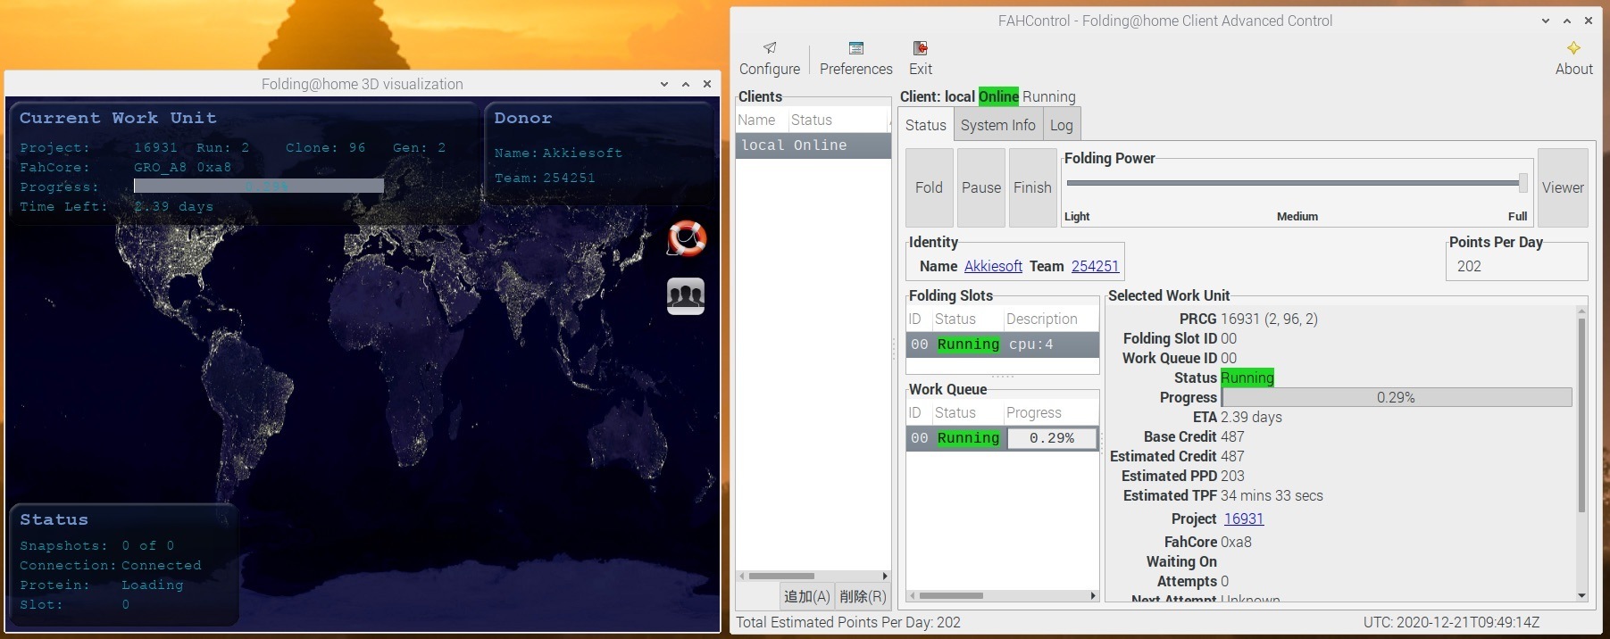Close the Folding@home 3D visualization window
1610x639 pixels.
[x=707, y=84]
